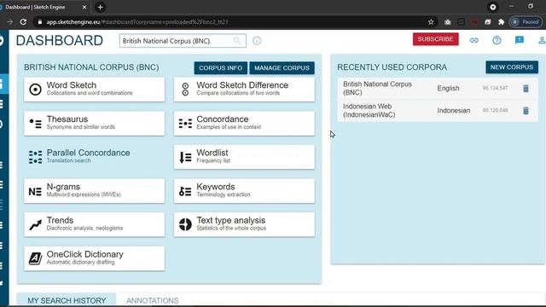Click the browser address bar URL
The width and height of the screenshot is (546, 307).
(137, 22)
